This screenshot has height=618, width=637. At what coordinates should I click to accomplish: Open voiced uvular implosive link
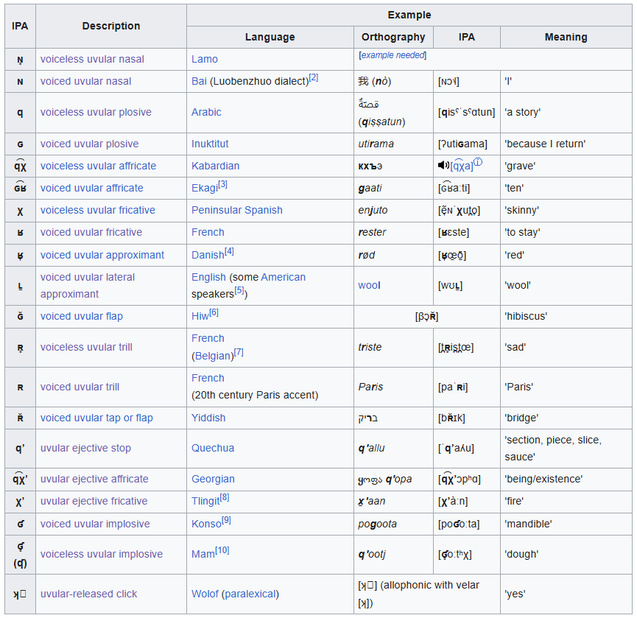click(95, 524)
